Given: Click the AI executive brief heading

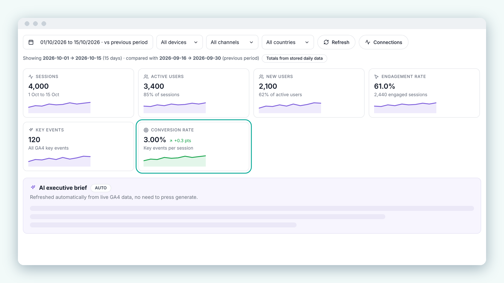Looking at the screenshot, I should [x=63, y=188].
